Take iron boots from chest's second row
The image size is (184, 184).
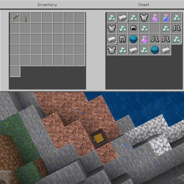point(176,28)
